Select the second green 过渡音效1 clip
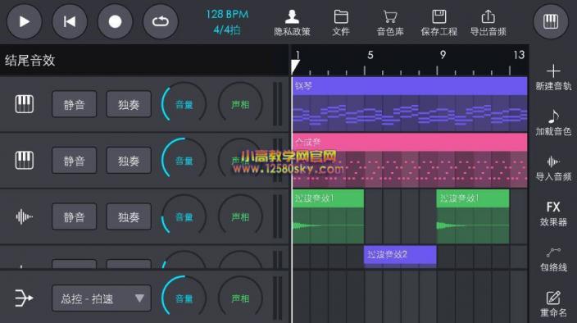The height and width of the screenshot is (323, 577). point(473,216)
